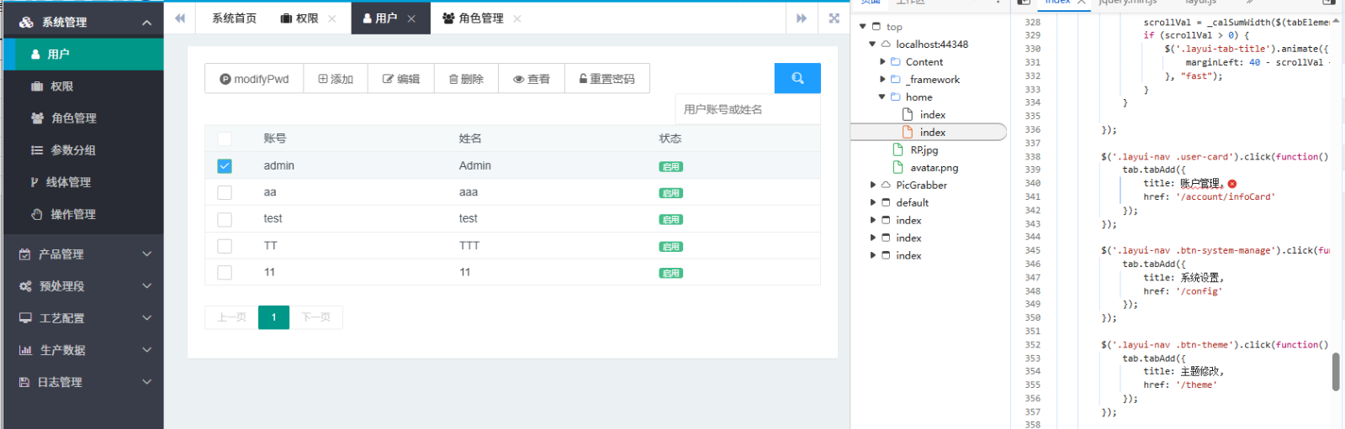Toggle fullscreen with the expand icon

coord(834,18)
